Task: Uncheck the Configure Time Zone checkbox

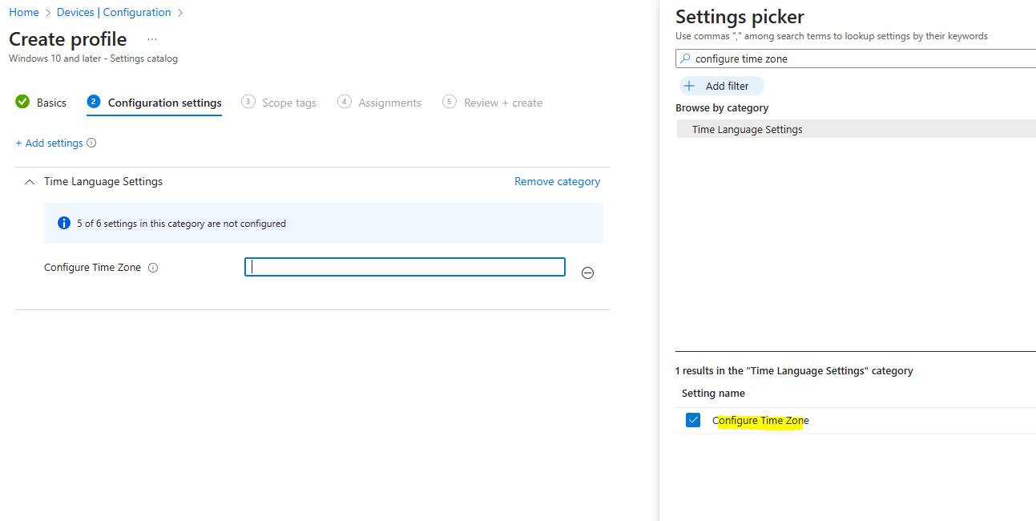Action: [693, 420]
